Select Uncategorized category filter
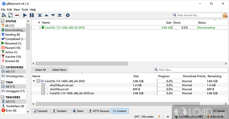 coord(13,76)
